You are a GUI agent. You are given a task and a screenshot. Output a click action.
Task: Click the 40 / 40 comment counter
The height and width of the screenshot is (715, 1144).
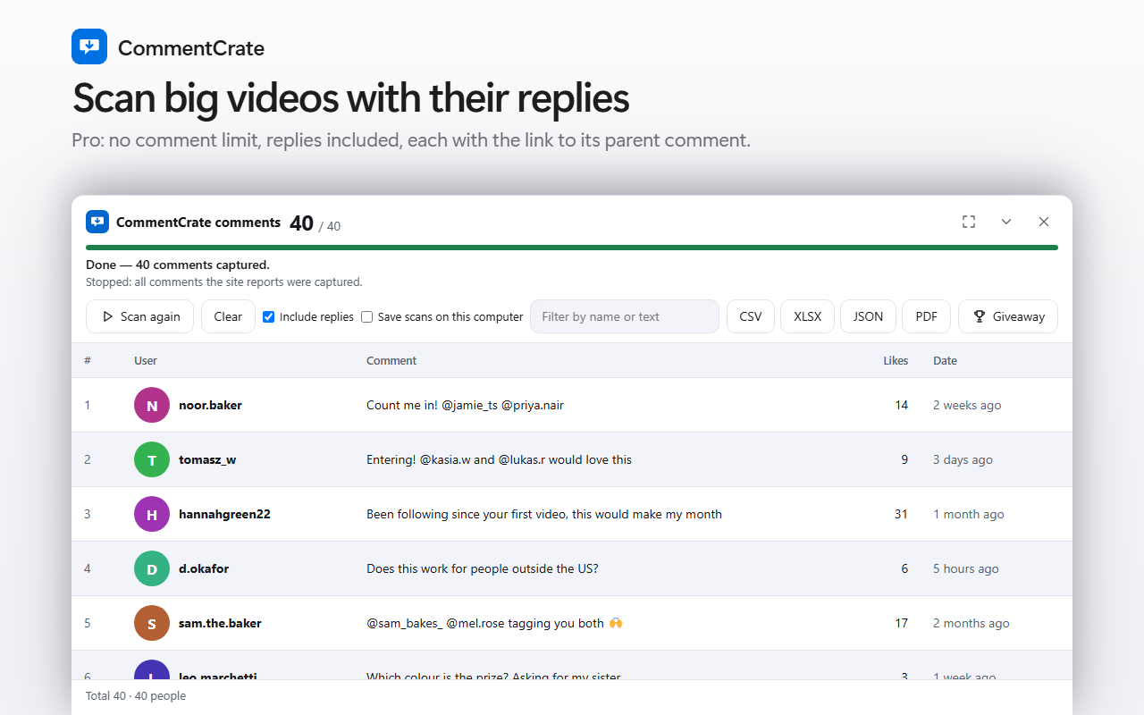[x=315, y=223]
